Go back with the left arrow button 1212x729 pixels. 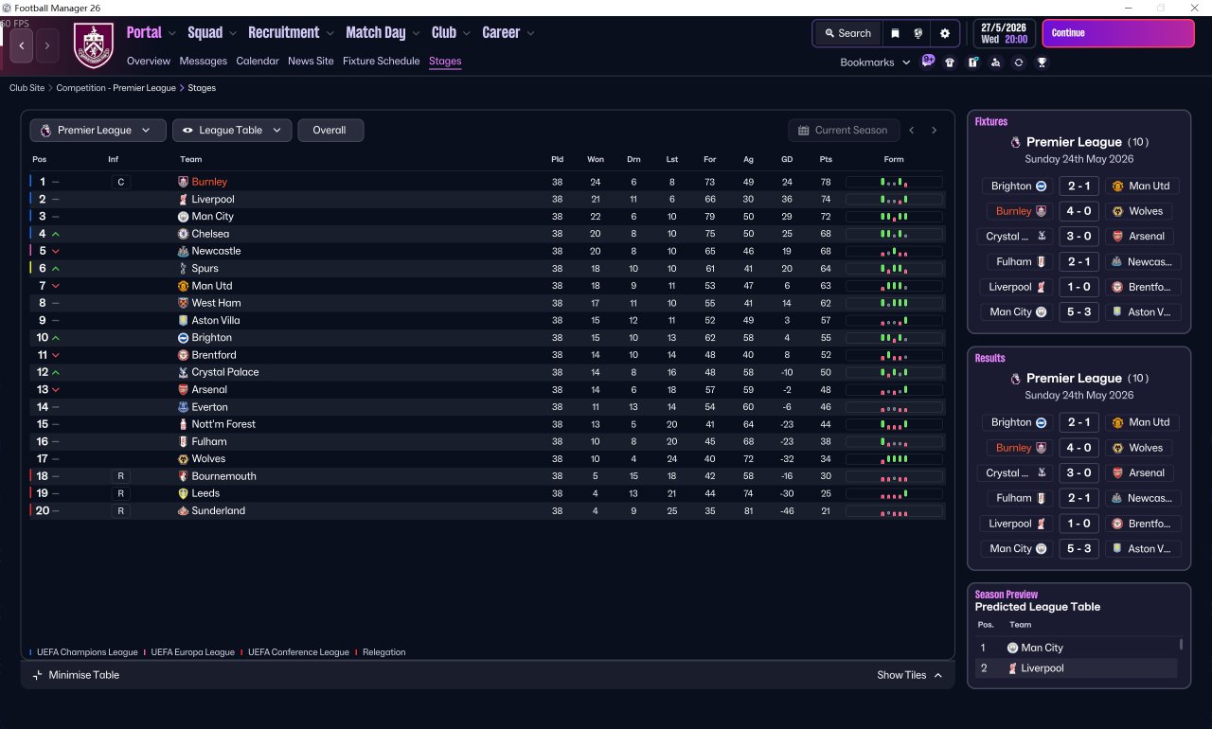(22, 44)
